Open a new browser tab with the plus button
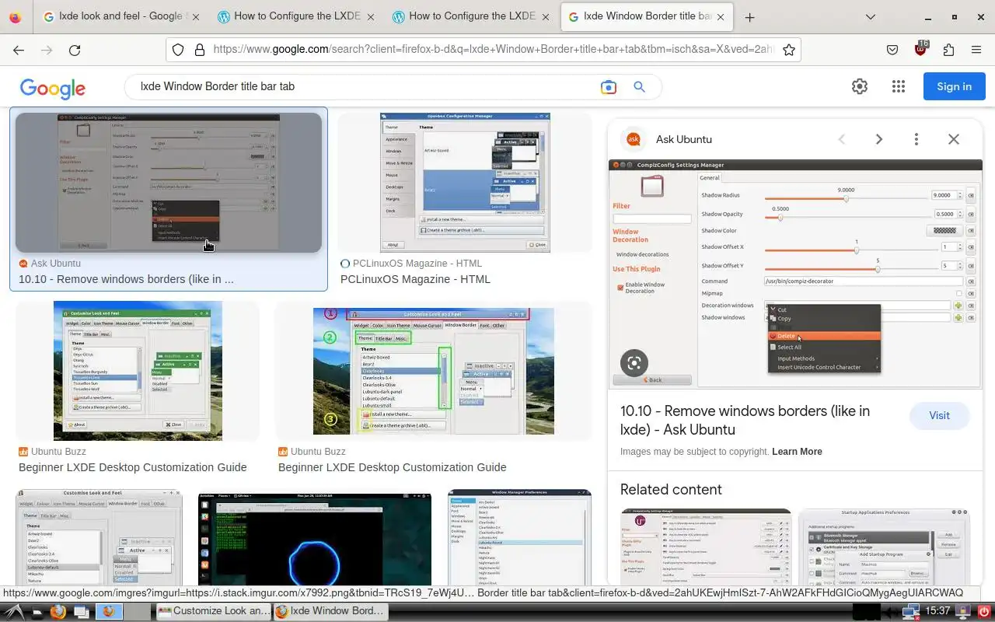This screenshot has width=995, height=622. (x=749, y=17)
